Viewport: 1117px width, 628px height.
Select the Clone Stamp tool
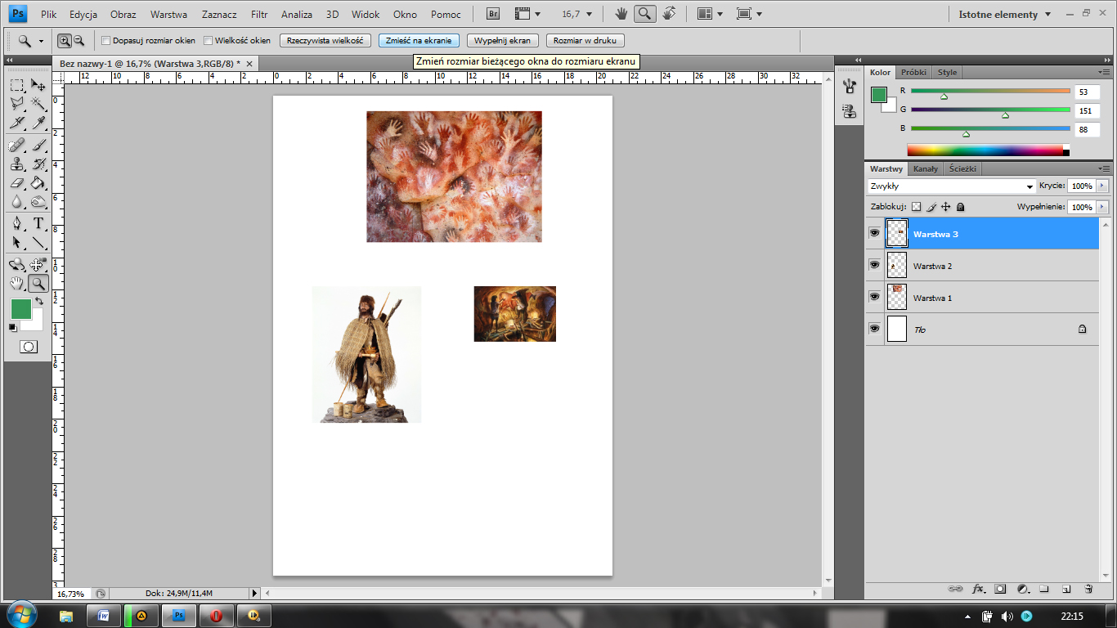[x=17, y=164]
